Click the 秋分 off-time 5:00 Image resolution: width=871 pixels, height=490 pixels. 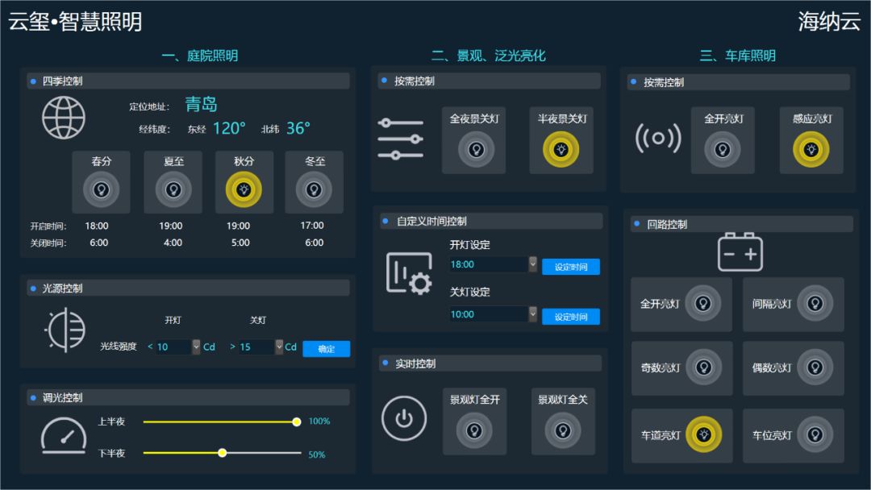point(240,243)
